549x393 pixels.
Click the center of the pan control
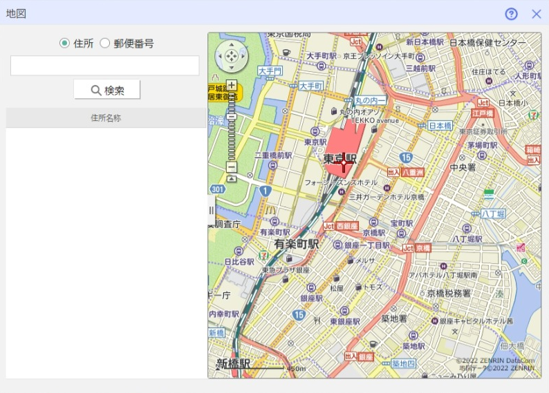click(232, 57)
